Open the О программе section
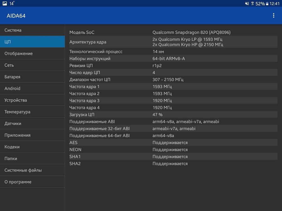The height and width of the screenshot is (211, 282). point(32,182)
